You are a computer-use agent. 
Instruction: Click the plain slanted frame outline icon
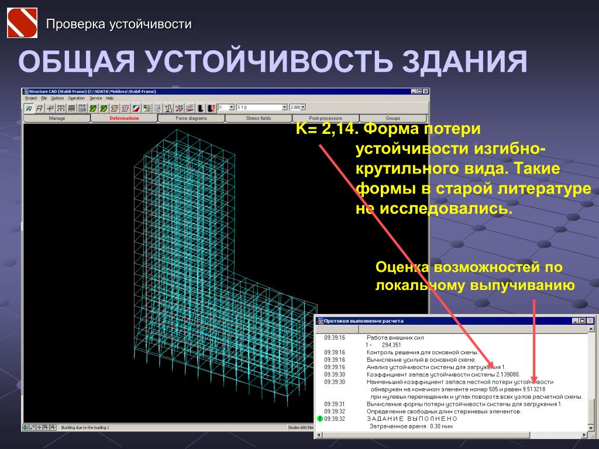tap(39, 108)
